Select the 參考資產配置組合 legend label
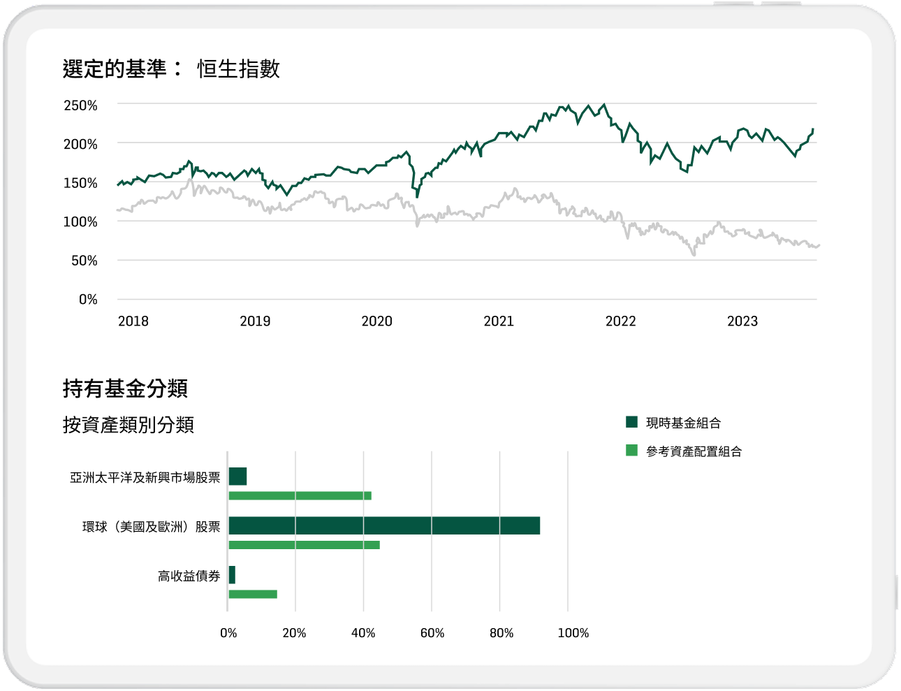The image size is (901, 691). click(693, 451)
